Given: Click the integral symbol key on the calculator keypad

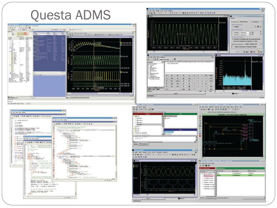Looking at the screenshot, I should tap(183, 86).
